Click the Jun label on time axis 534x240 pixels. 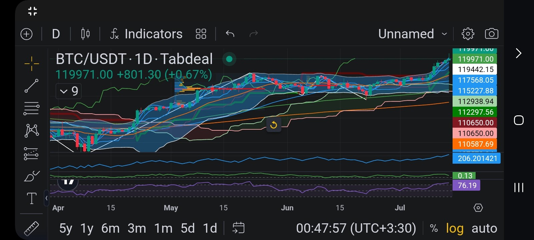point(287,208)
